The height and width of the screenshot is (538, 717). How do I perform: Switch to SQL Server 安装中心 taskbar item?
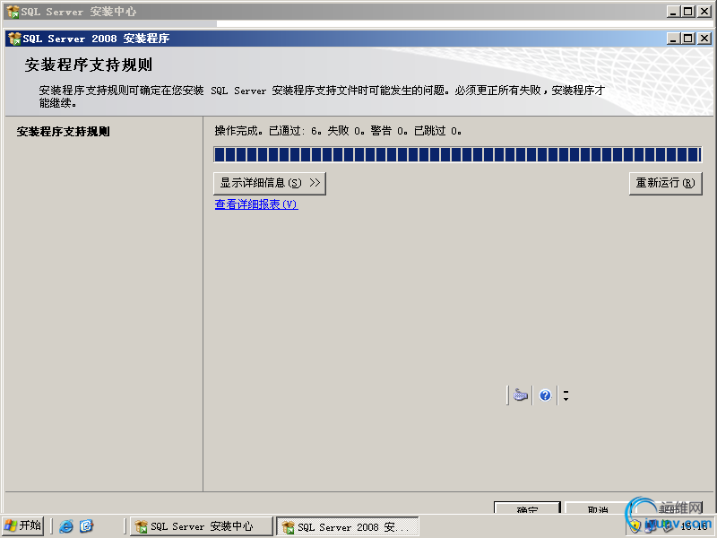point(201,526)
